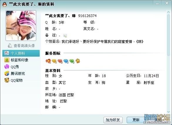172x125 pixels.
Task: Click the red diamond service icon
Action: 60,61
